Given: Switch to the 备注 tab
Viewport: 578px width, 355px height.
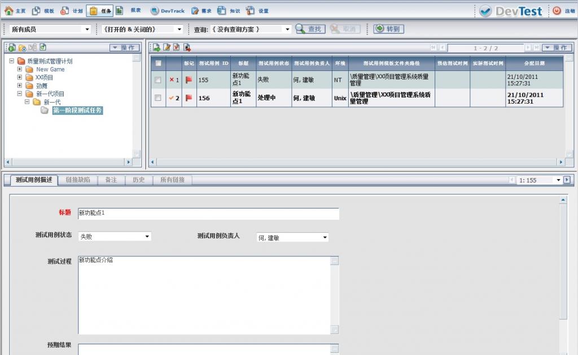Looking at the screenshot, I should [111, 180].
